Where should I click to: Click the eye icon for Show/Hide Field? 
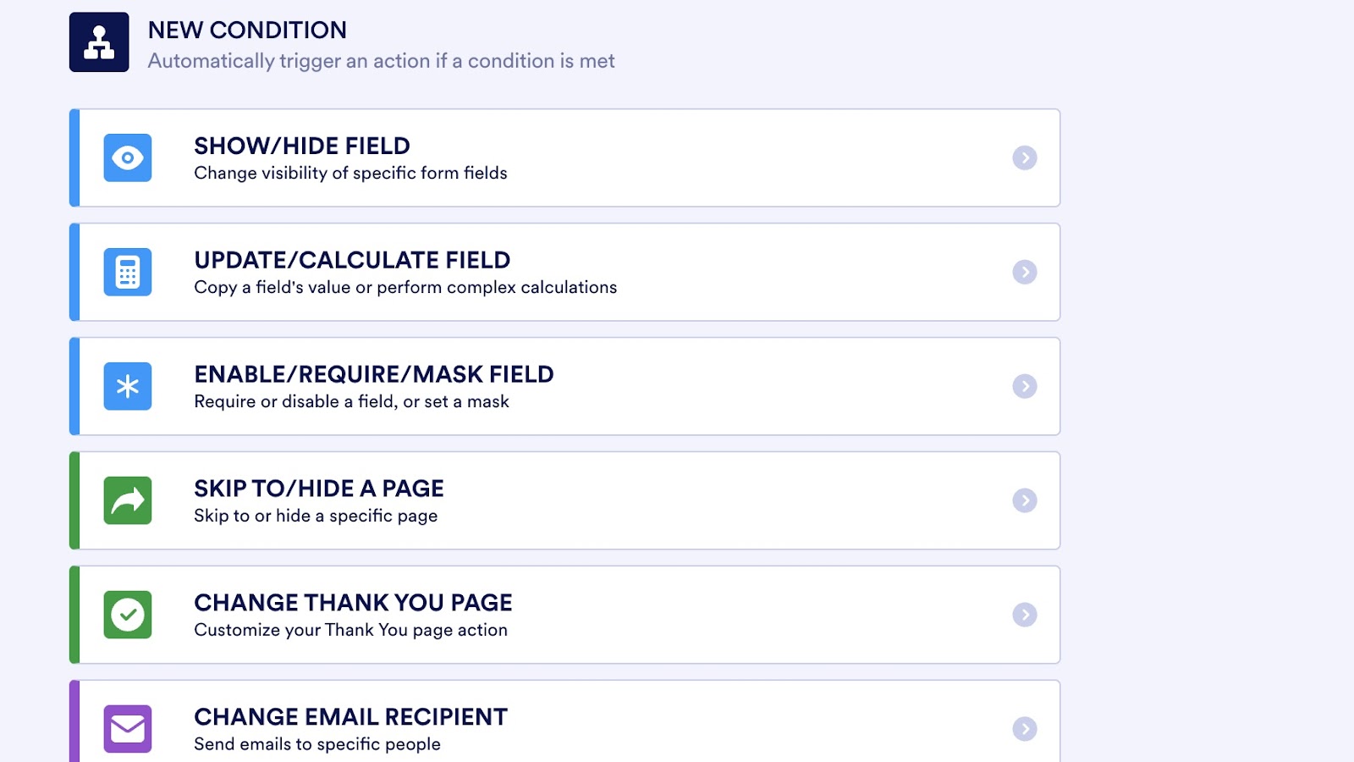pos(128,157)
